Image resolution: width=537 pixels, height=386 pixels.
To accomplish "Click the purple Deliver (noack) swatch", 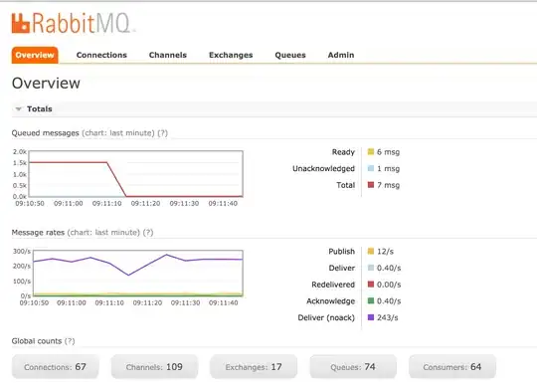I will point(371,317).
